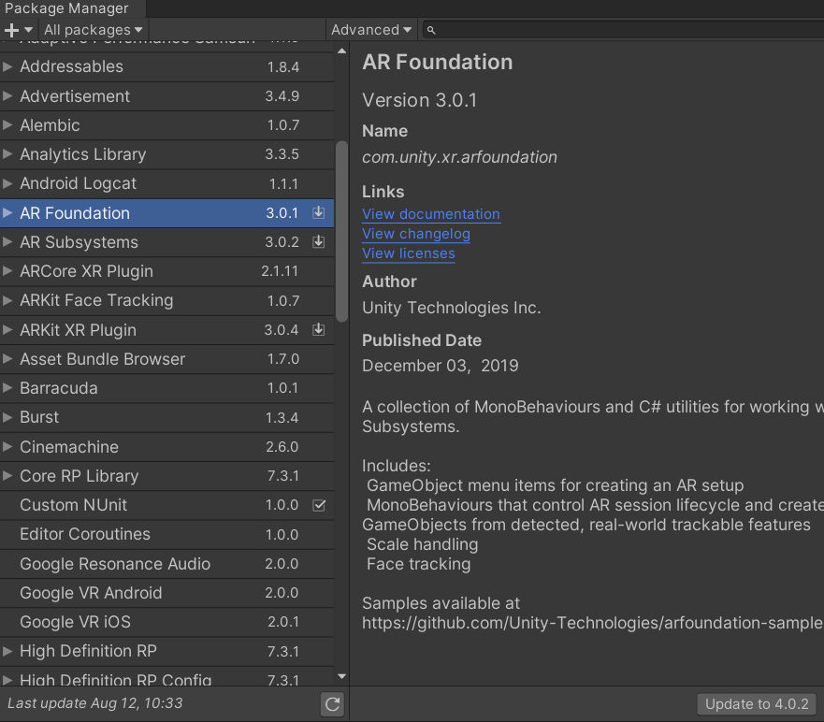Select Custom NUnit package

[74, 505]
